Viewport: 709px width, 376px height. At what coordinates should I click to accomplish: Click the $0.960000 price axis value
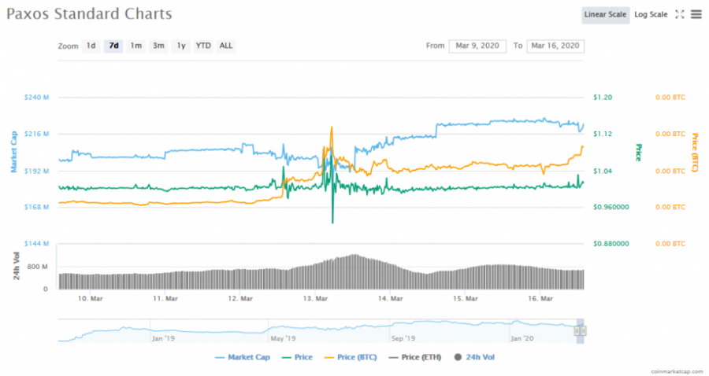(611, 207)
